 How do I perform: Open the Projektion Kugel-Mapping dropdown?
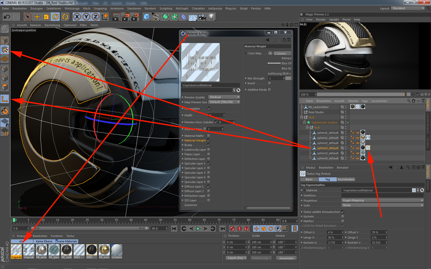point(383,200)
